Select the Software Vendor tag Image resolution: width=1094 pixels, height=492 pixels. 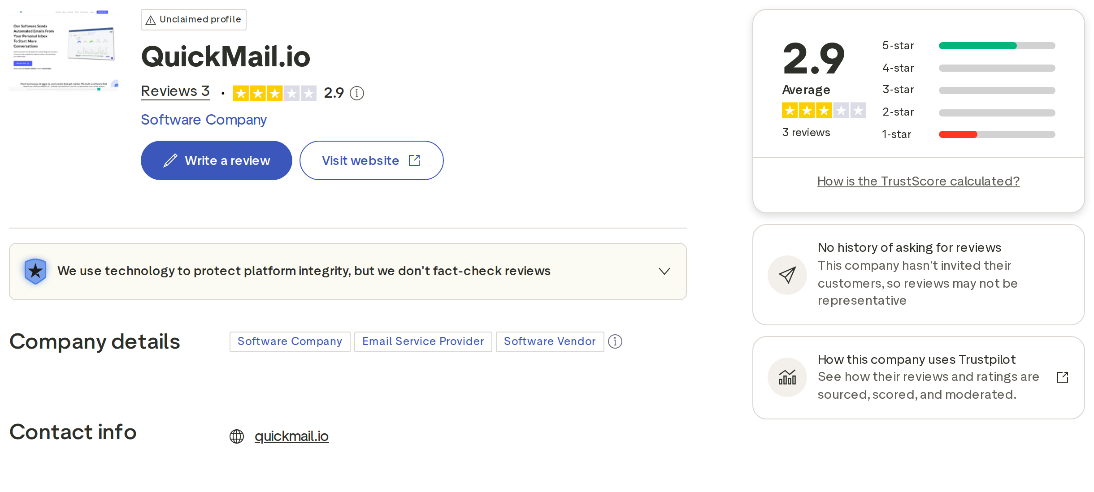(x=550, y=341)
